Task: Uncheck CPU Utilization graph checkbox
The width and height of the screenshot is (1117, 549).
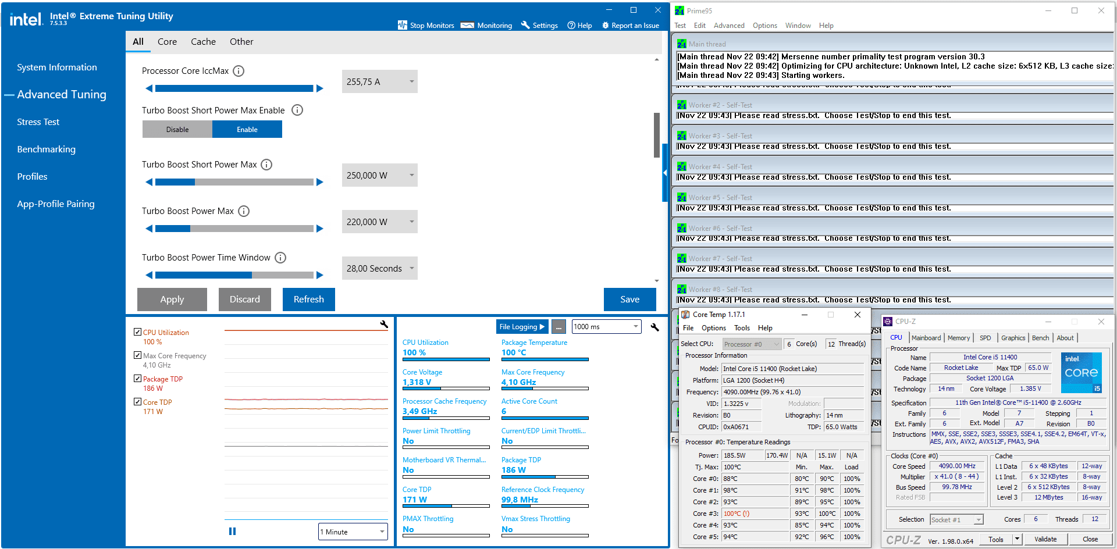Action: (137, 332)
